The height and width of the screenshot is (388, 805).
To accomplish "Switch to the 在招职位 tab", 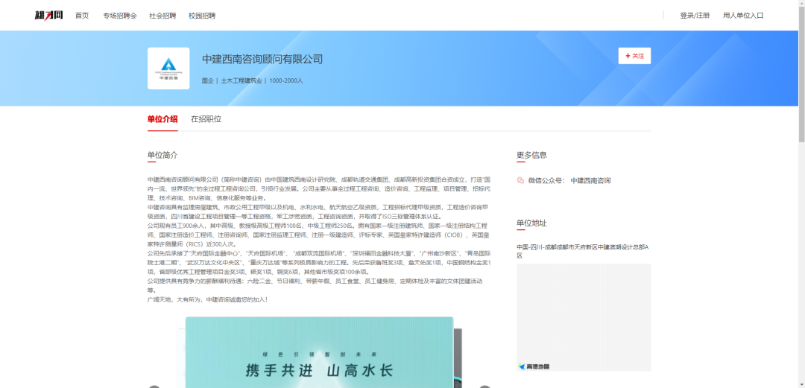I will pos(206,119).
